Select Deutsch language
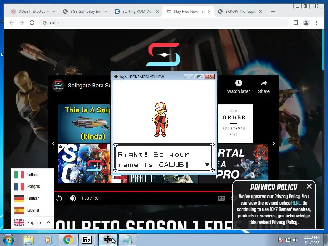Viewport: 328px width, 246px height. [32, 198]
